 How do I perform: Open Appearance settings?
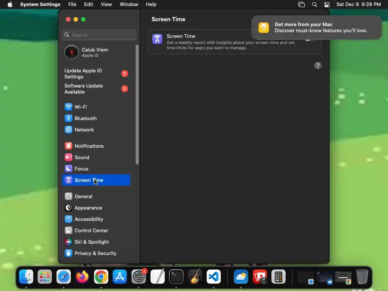(96, 208)
